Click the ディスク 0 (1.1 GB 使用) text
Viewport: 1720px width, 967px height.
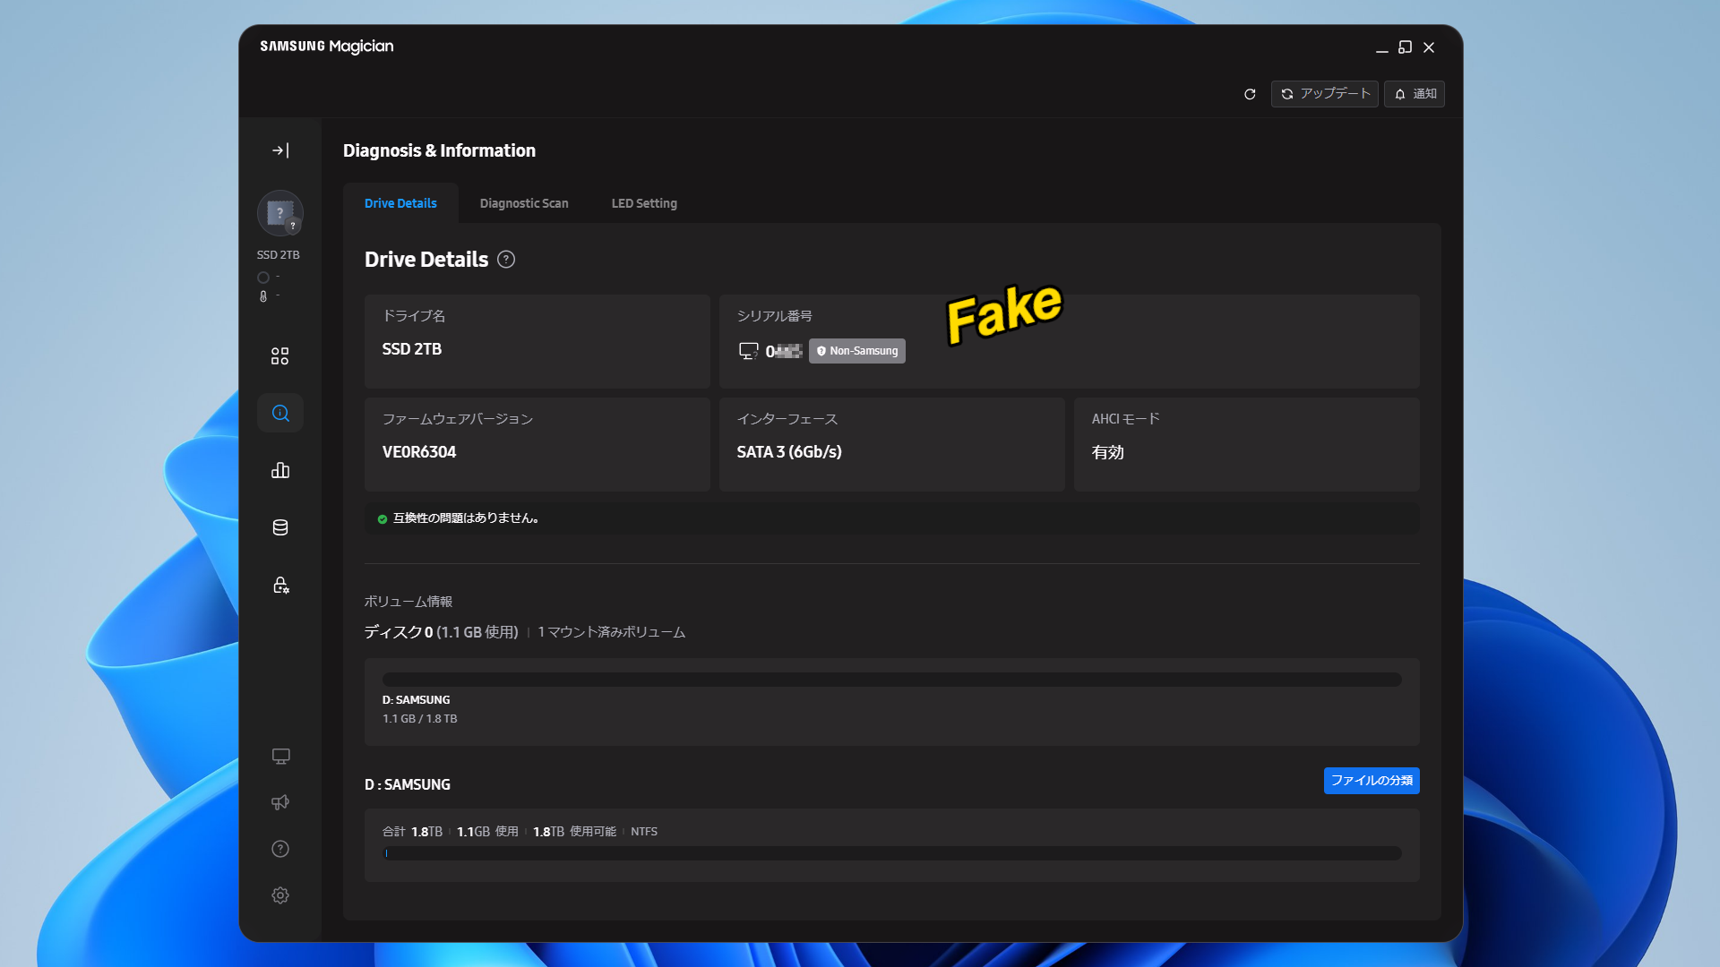click(442, 632)
